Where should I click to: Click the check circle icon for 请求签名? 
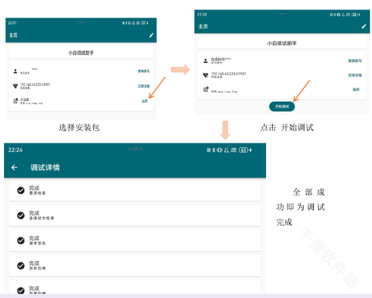(x=21, y=241)
